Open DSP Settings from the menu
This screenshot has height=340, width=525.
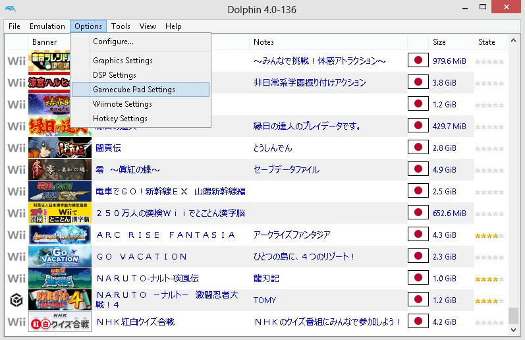pyautogui.click(x=115, y=75)
